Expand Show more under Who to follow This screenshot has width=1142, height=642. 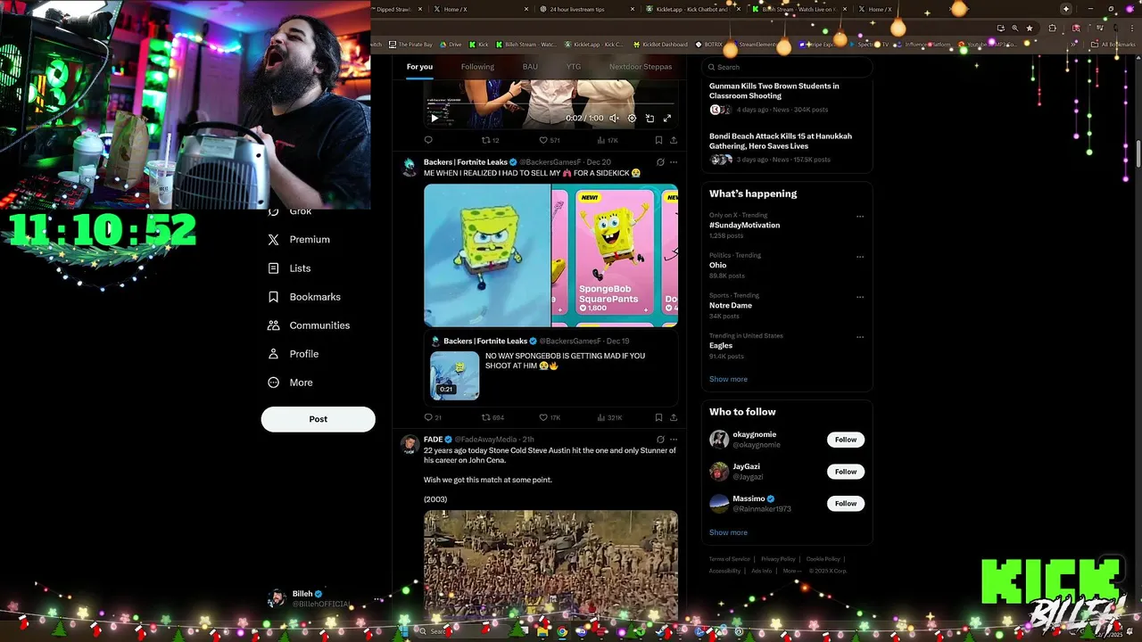728,532
